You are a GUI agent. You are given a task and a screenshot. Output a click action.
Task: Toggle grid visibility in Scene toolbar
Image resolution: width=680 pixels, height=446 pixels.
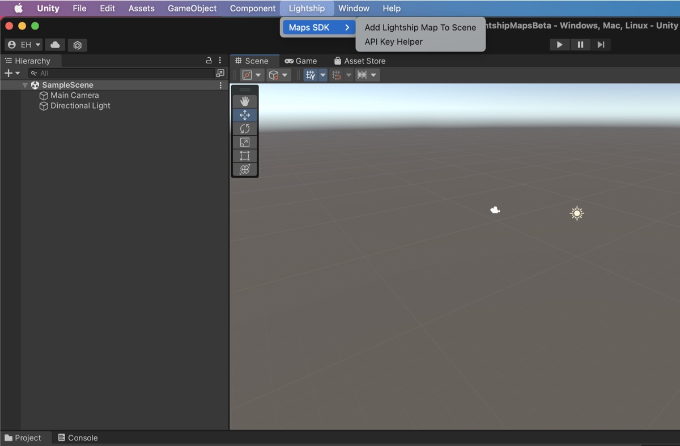(x=310, y=75)
